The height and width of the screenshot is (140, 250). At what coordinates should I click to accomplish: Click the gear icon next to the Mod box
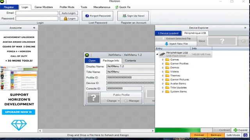(243, 41)
